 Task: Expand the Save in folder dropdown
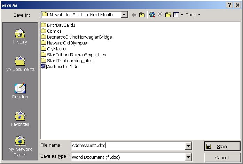coord(124,15)
